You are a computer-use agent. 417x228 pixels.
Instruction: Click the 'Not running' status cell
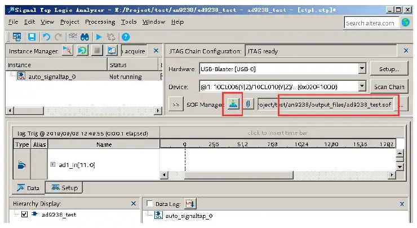point(126,77)
